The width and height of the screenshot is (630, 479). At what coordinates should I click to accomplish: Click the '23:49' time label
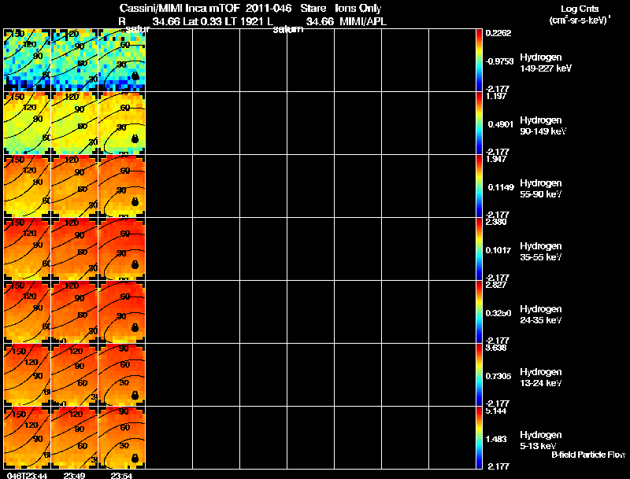pos(74,475)
